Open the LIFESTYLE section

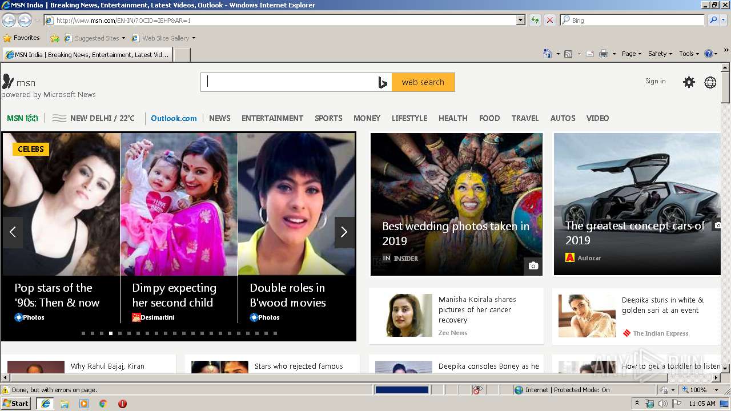click(409, 118)
